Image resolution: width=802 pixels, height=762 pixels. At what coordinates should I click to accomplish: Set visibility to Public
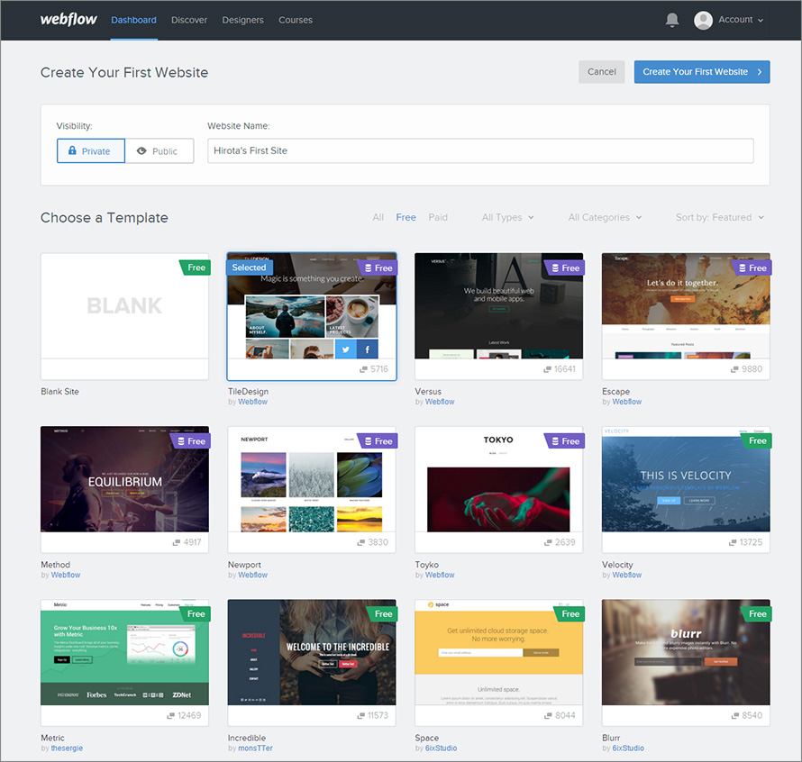tap(159, 150)
